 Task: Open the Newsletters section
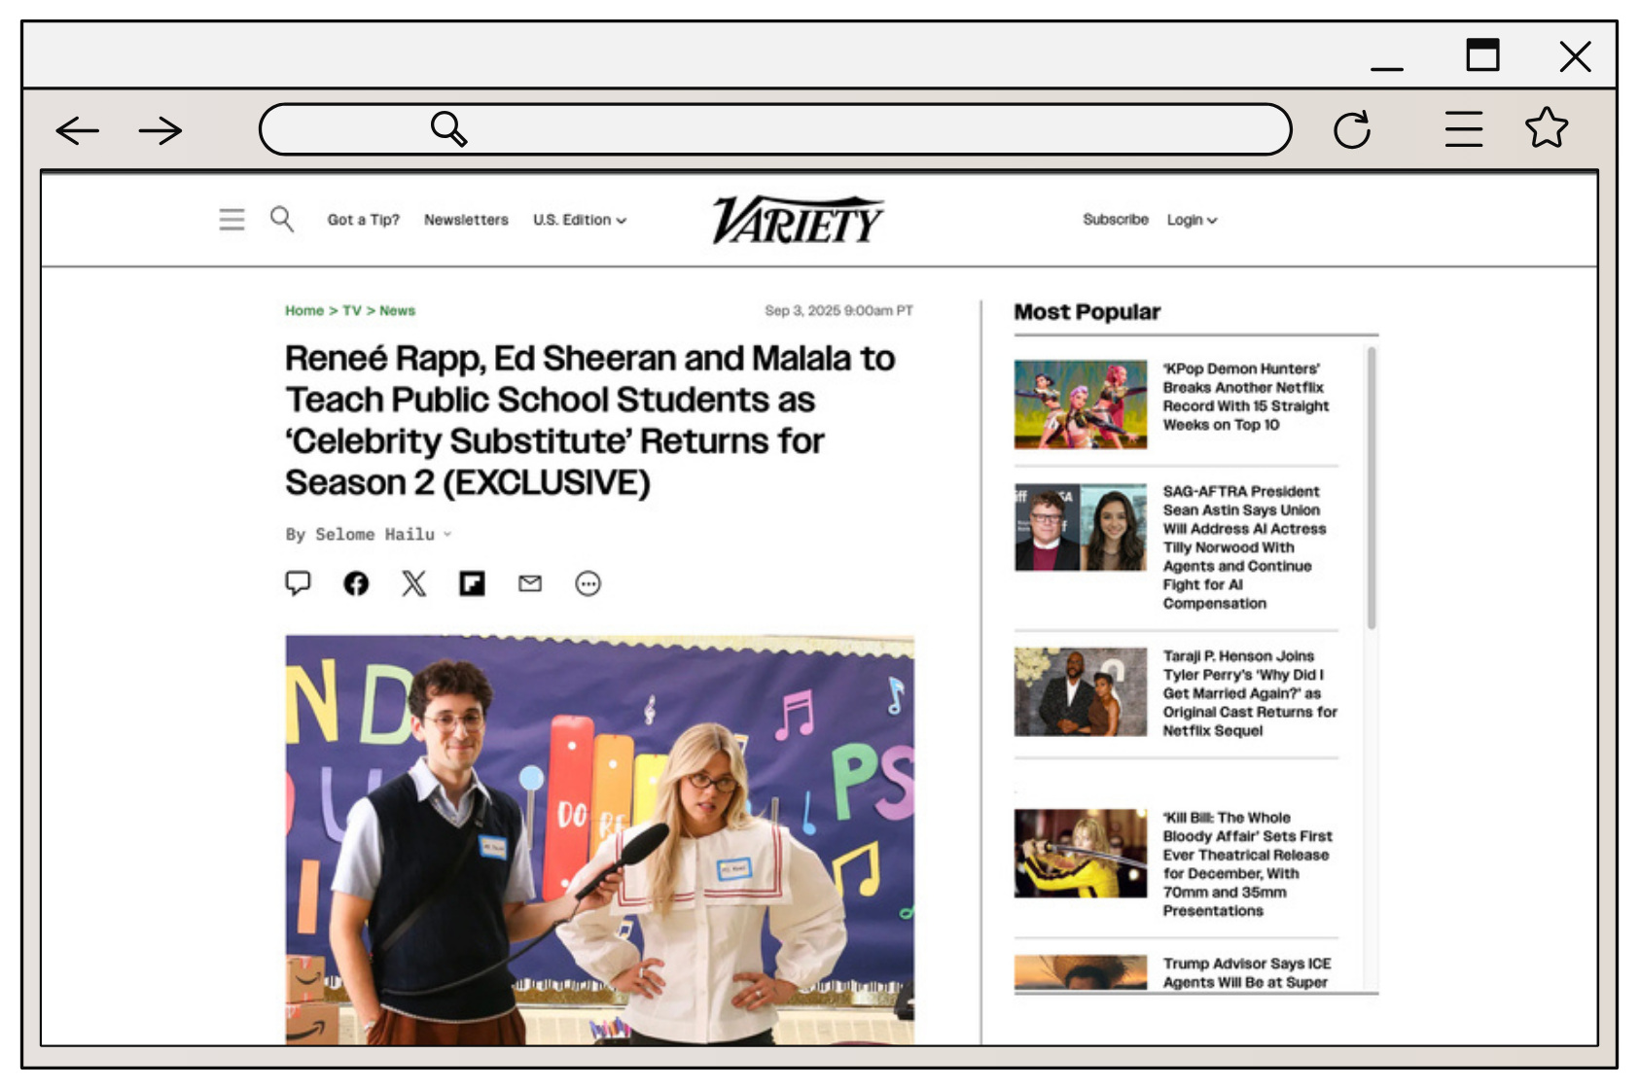pyautogui.click(x=465, y=220)
